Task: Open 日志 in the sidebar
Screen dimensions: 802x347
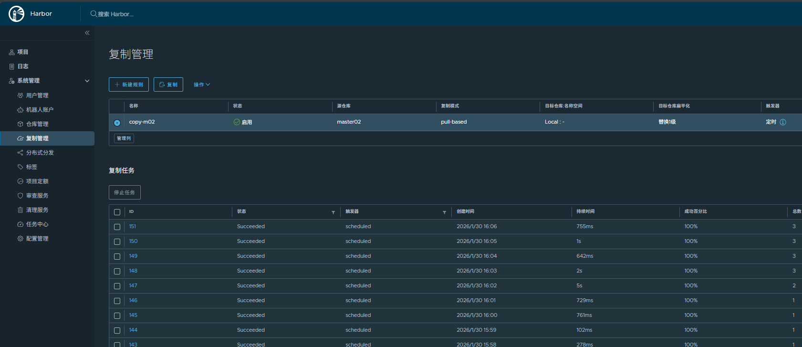Action: 23,66
